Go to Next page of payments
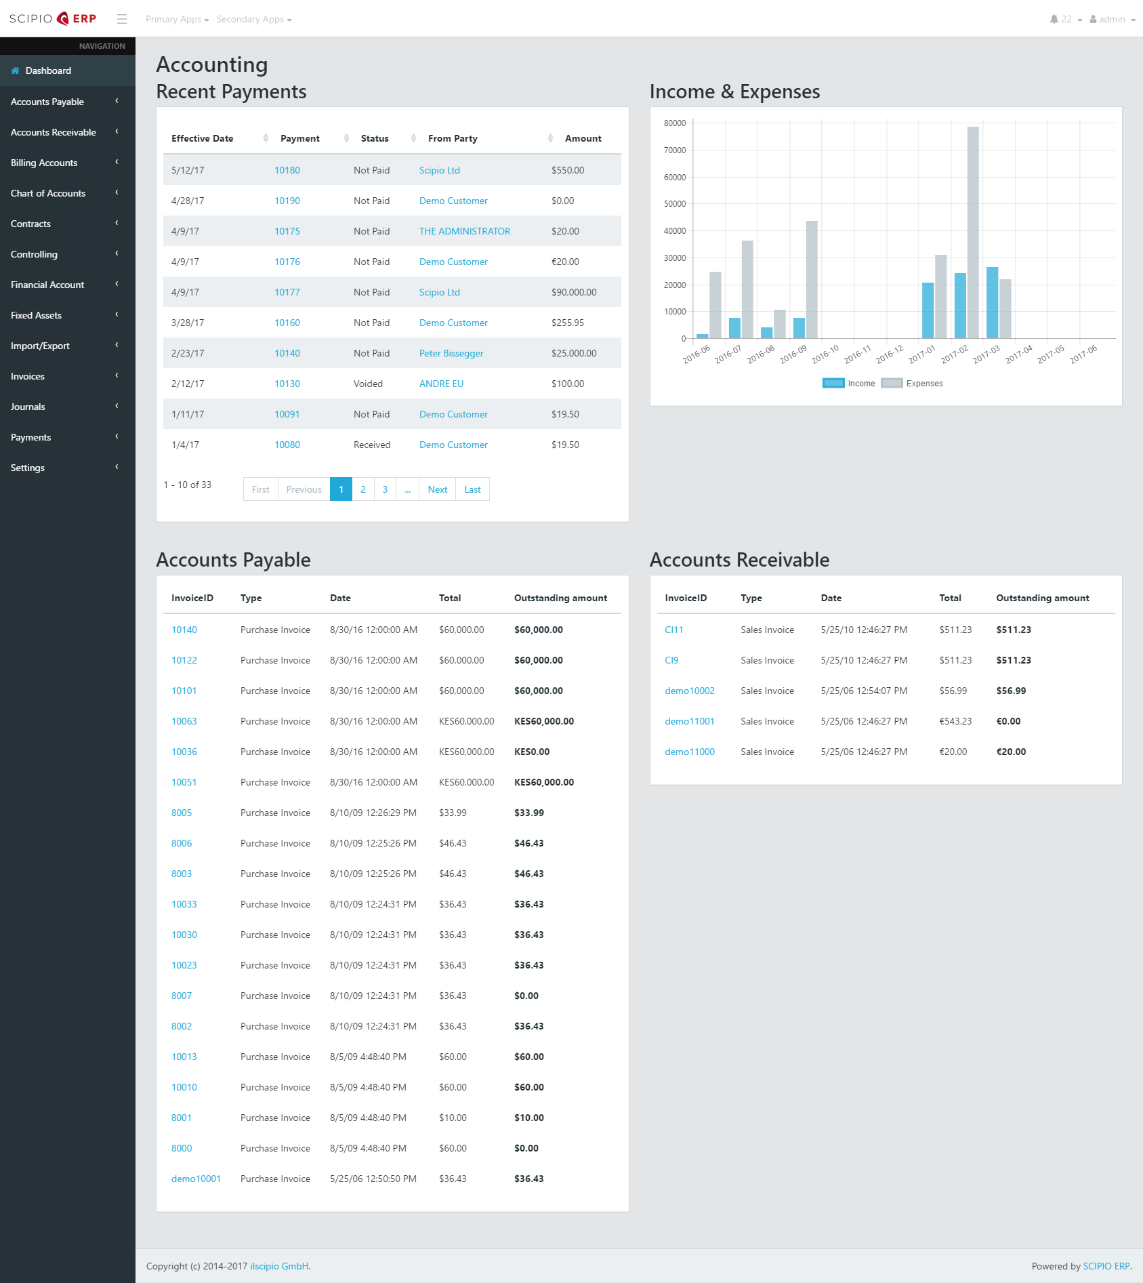1143x1283 pixels. pyautogui.click(x=437, y=489)
